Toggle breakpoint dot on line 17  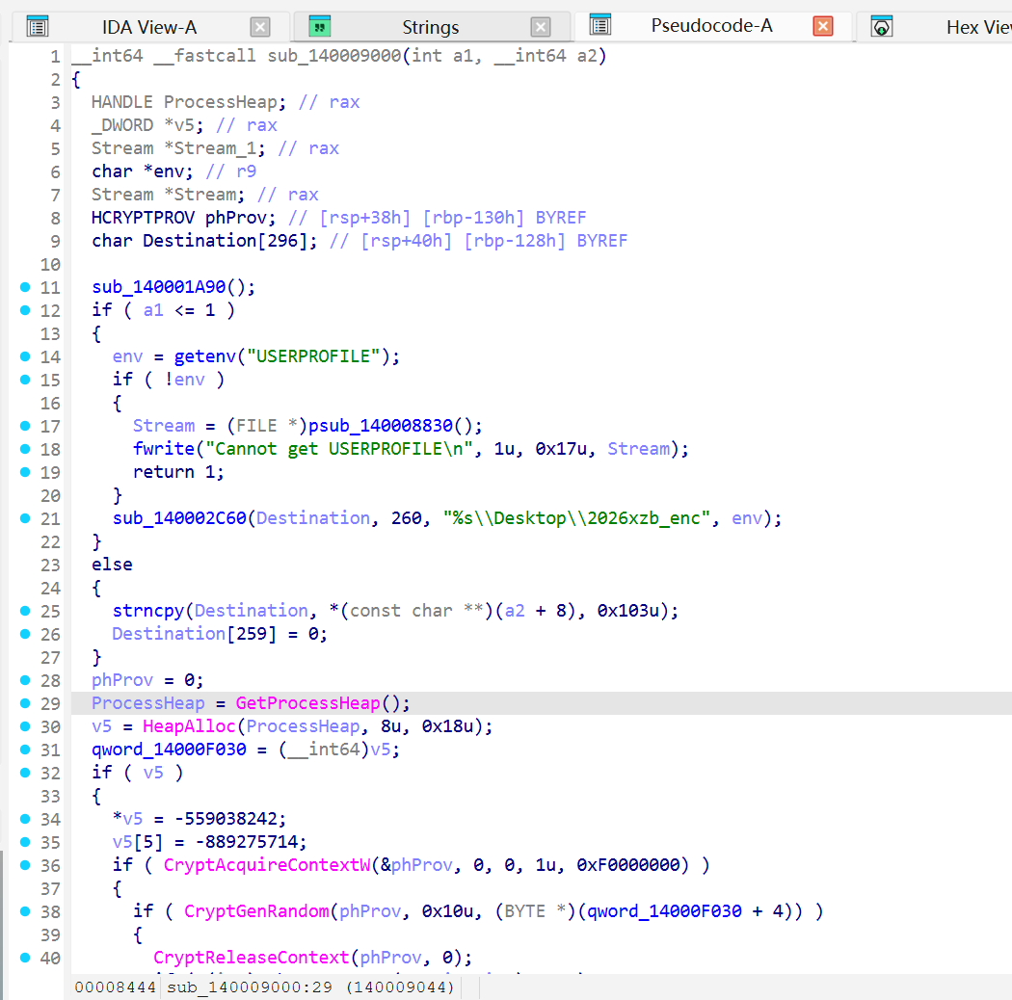25,426
